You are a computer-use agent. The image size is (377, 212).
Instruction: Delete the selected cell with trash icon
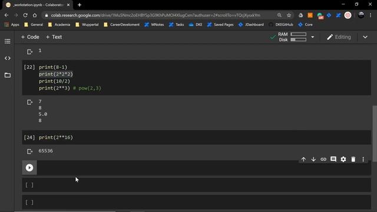tap(353, 159)
